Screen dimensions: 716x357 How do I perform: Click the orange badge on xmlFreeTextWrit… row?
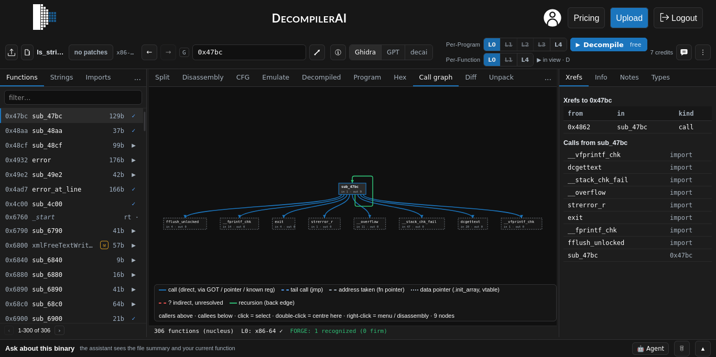pyautogui.click(x=104, y=245)
